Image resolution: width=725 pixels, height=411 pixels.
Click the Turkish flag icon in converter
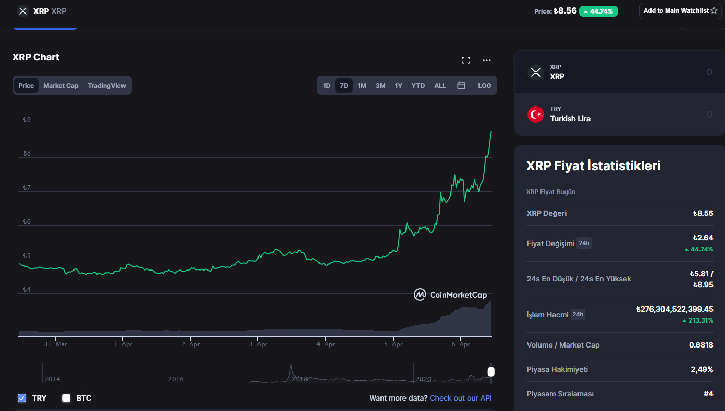536,114
